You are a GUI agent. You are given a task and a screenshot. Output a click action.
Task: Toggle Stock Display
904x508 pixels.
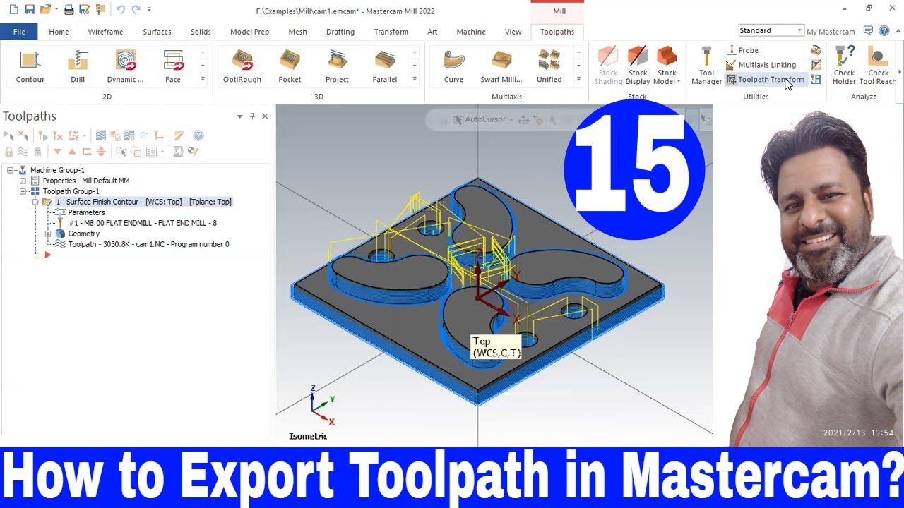[x=638, y=66]
